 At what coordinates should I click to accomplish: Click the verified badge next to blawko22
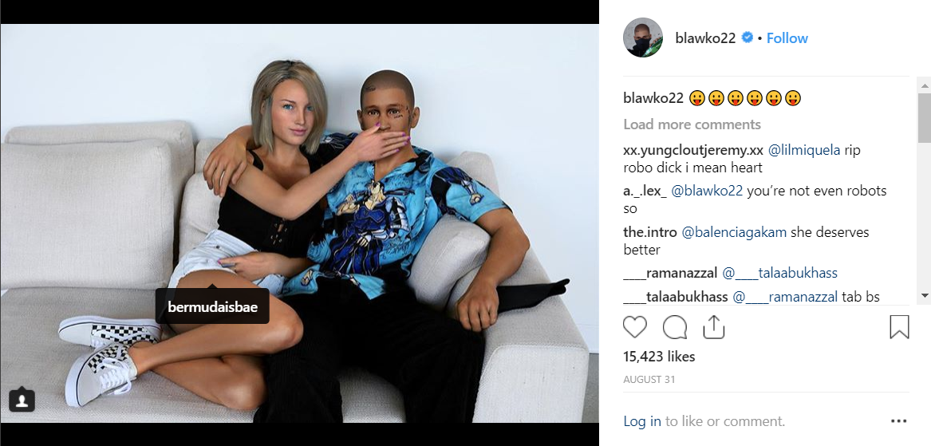748,37
